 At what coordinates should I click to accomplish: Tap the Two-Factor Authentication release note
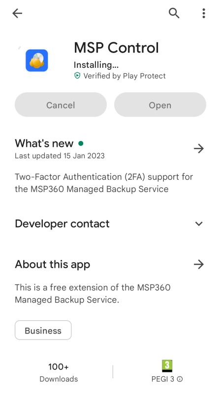(x=104, y=183)
